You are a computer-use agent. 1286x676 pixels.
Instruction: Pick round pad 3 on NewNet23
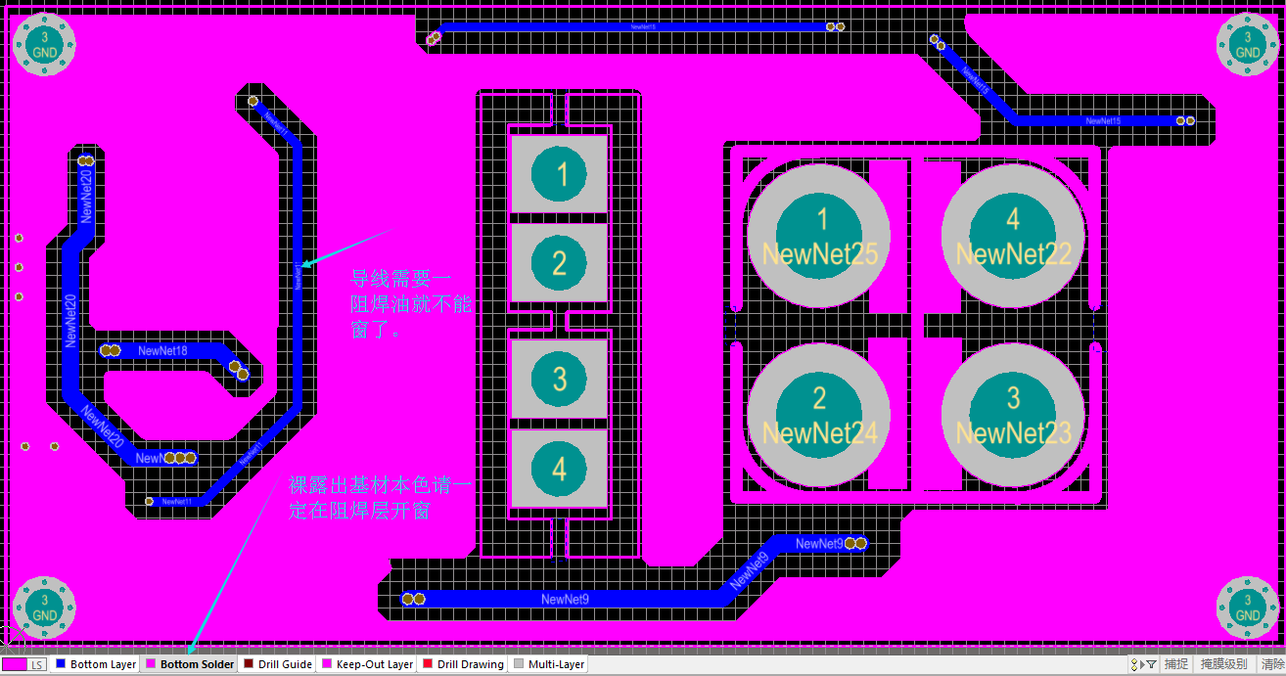coord(1013,415)
